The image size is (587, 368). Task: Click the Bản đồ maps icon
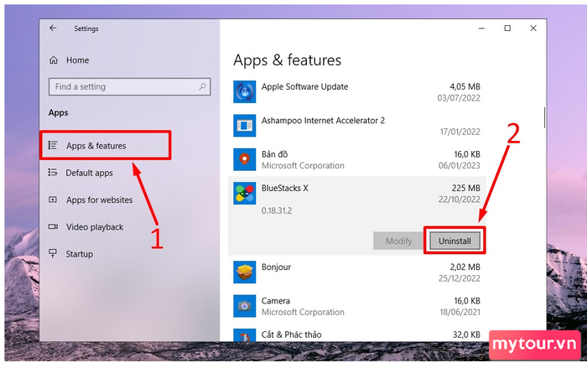[x=245, y=159]
